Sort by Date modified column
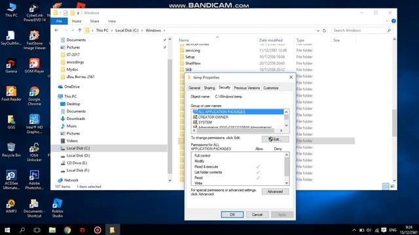The image size is (419, 235). pos(270,40)
